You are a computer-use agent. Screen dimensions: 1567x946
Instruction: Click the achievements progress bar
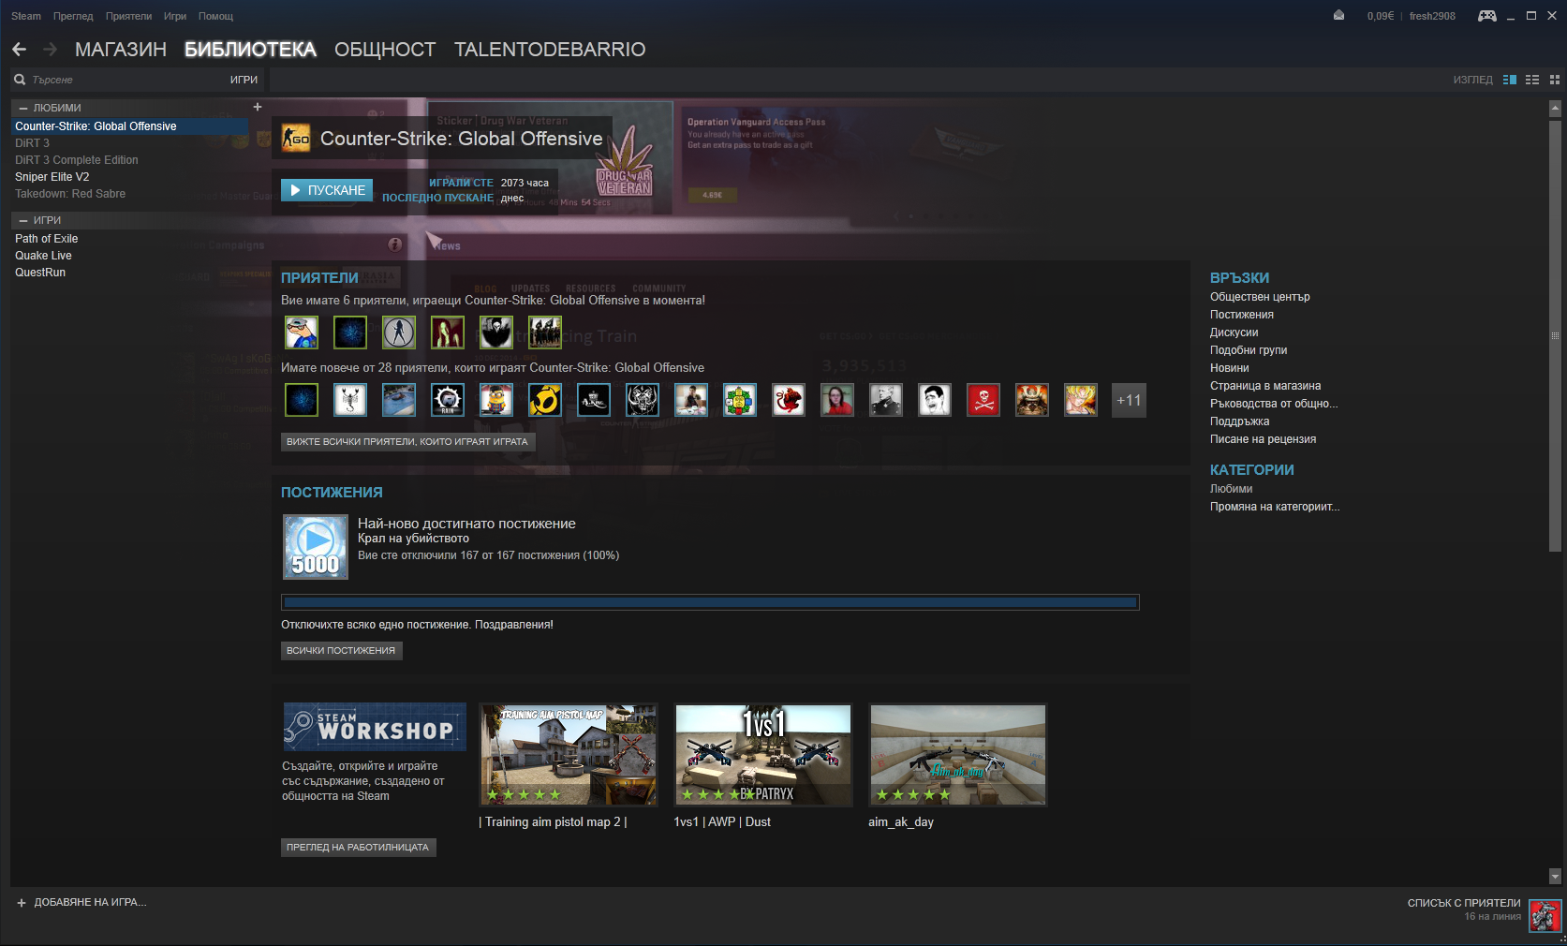[x=710, y=602]
